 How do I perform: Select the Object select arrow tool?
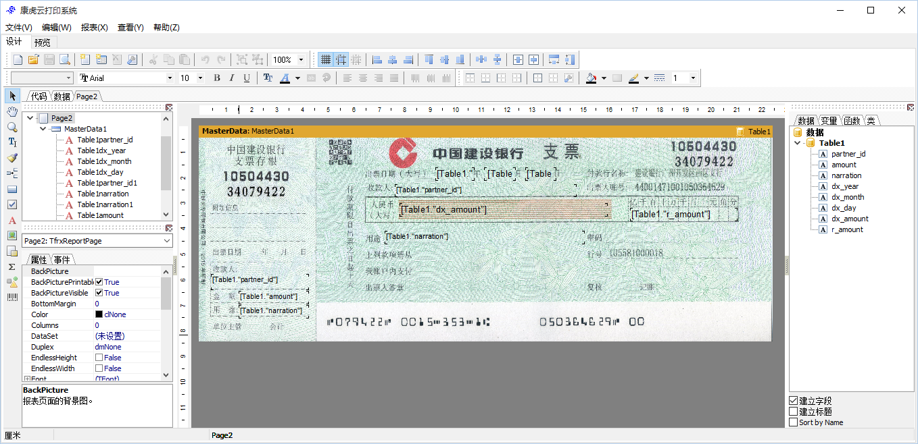tap(12, 96)
